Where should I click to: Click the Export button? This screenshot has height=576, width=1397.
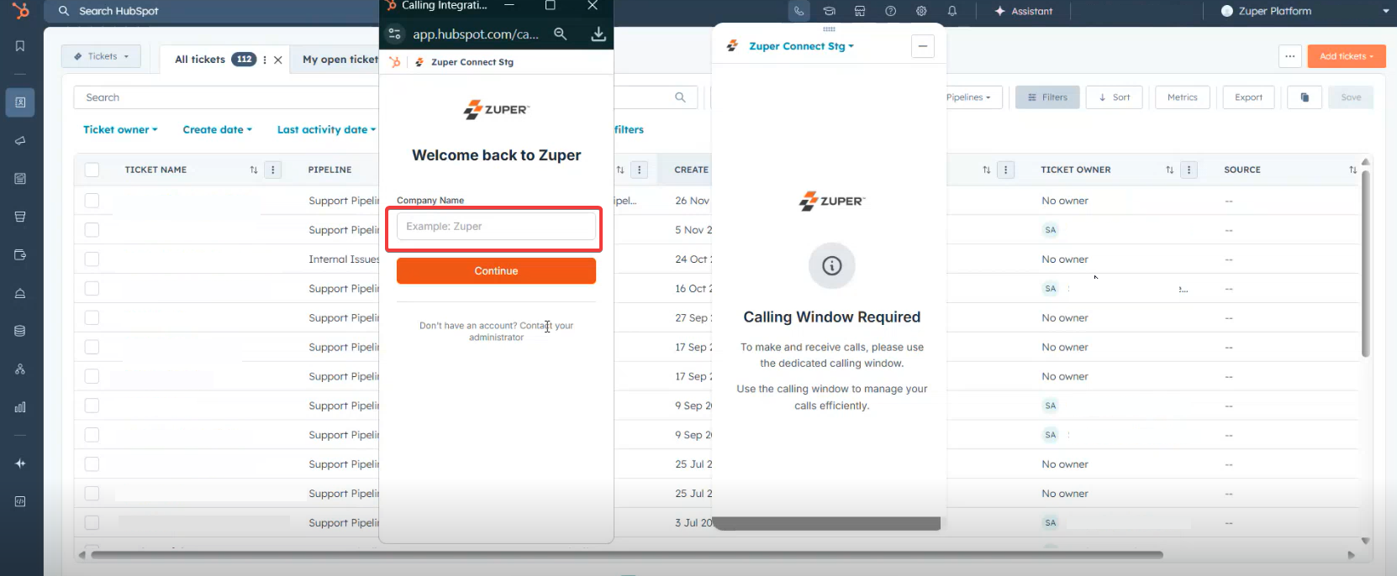1249,97
